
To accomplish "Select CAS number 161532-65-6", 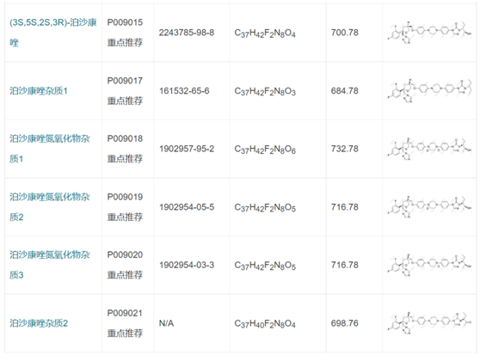I will [184, 91].
